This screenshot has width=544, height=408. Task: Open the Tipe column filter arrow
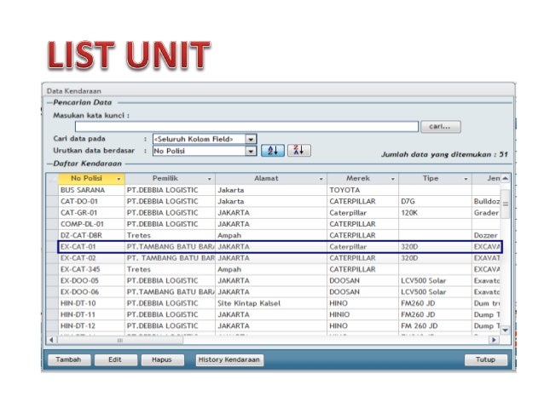tap(465, 179)
